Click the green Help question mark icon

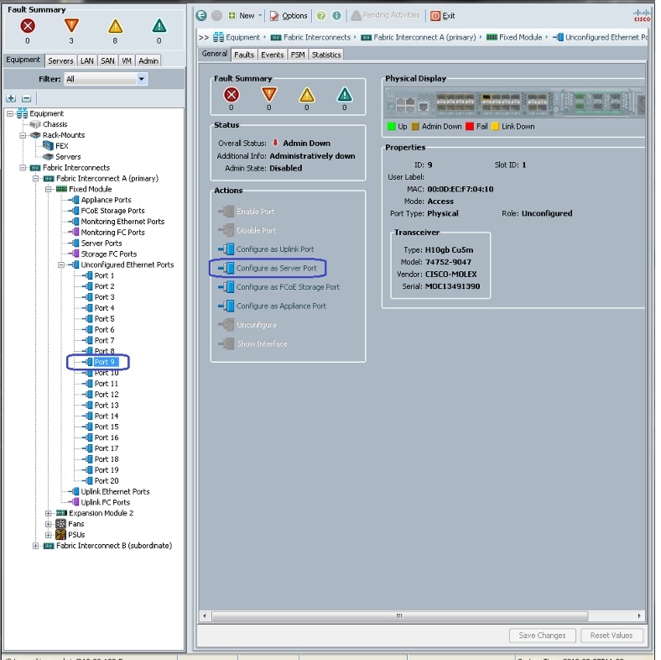pos(321,16)
